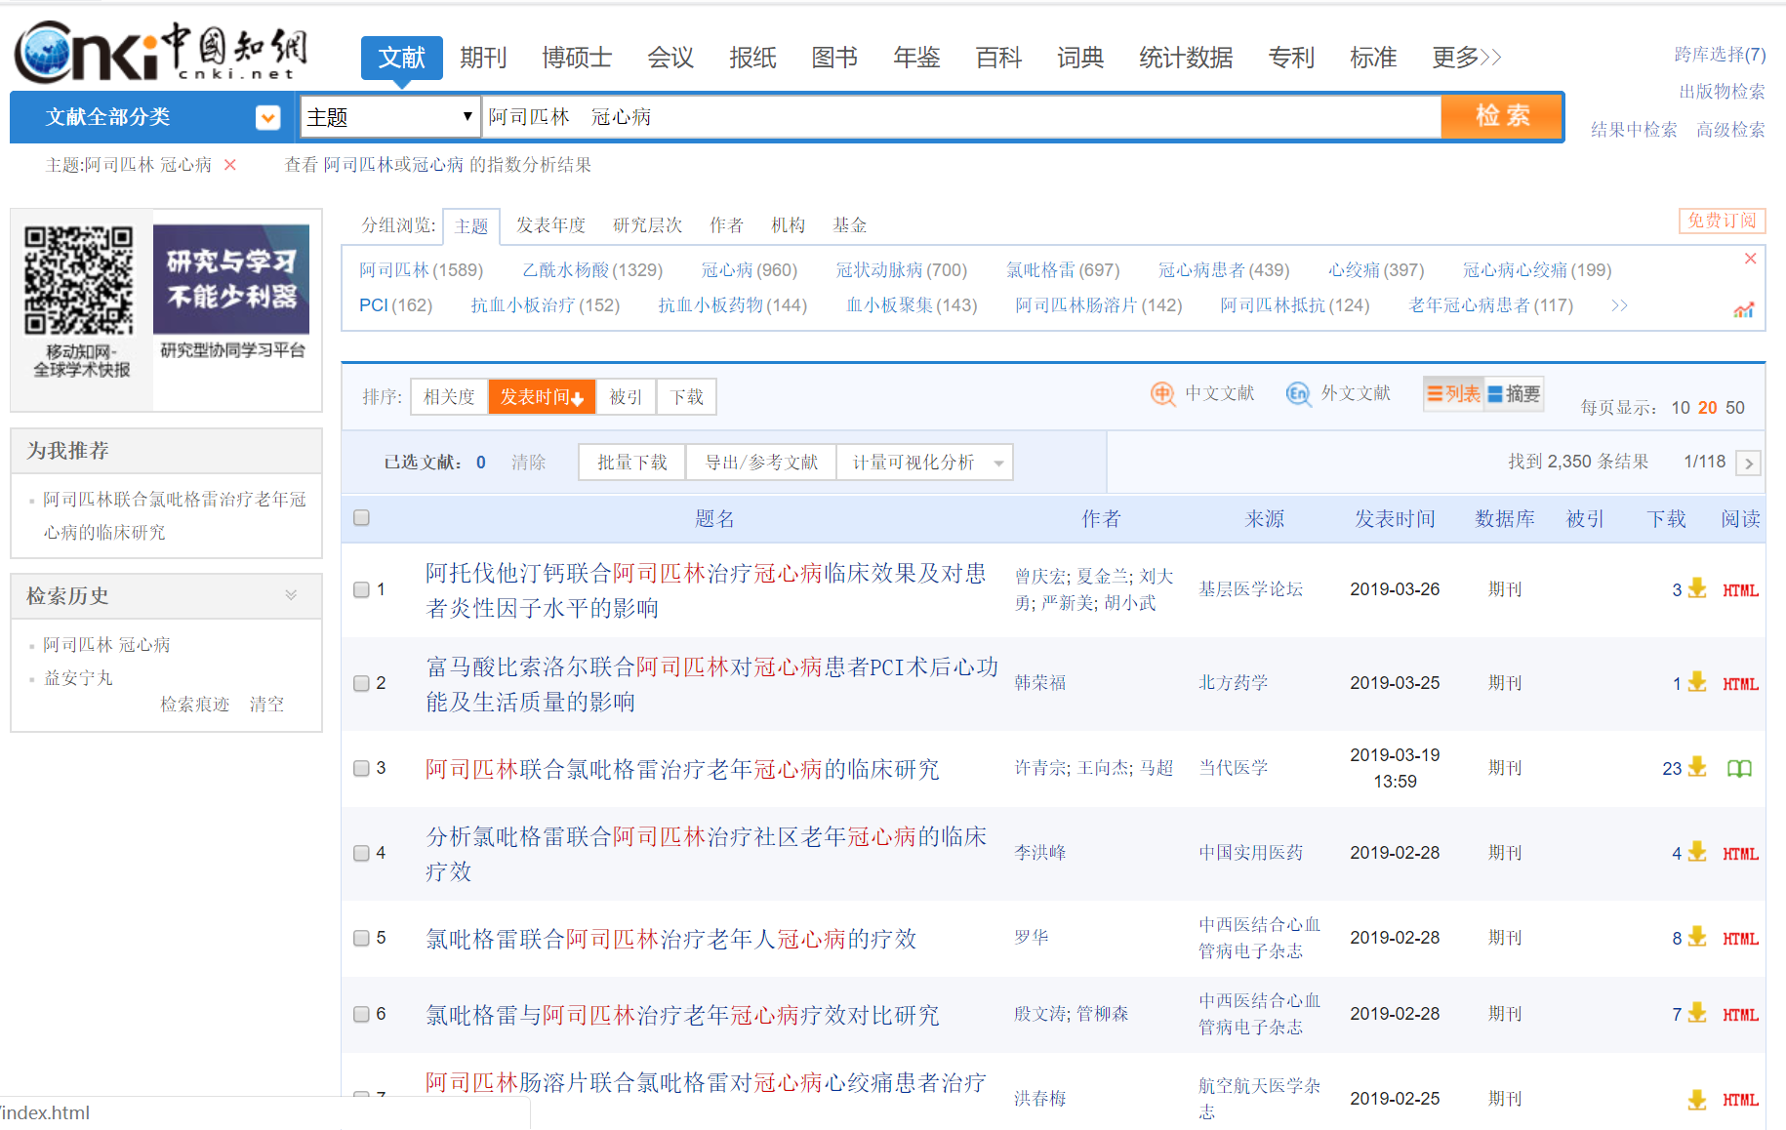This screenshot has height=1130, width=1786.
Task: Open the grouping chart visualization icon
Action: point(1744,310)
